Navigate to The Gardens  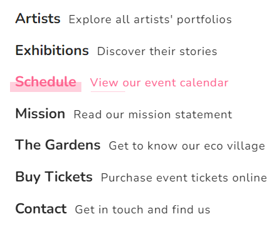click(x=58, y=145)
